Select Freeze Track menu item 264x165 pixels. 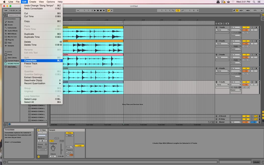(x=42, y=64)
